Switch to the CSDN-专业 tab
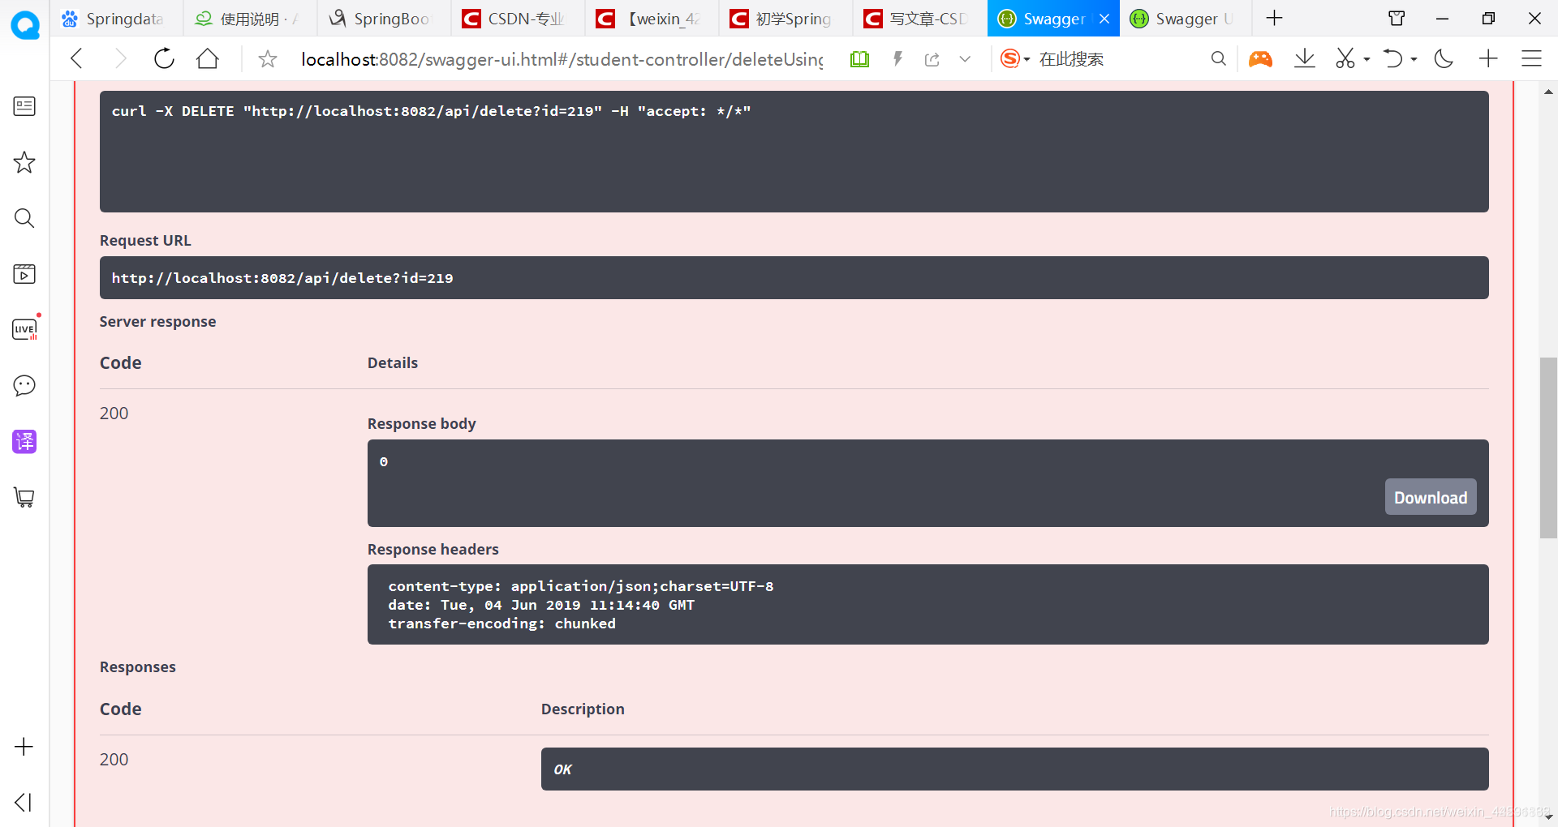Image resolution: width=1558 pixels, height=827 pixels. tap(518, 18)
